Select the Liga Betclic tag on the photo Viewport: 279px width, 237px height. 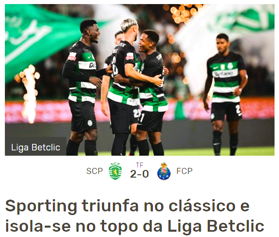tap(36, 147)
